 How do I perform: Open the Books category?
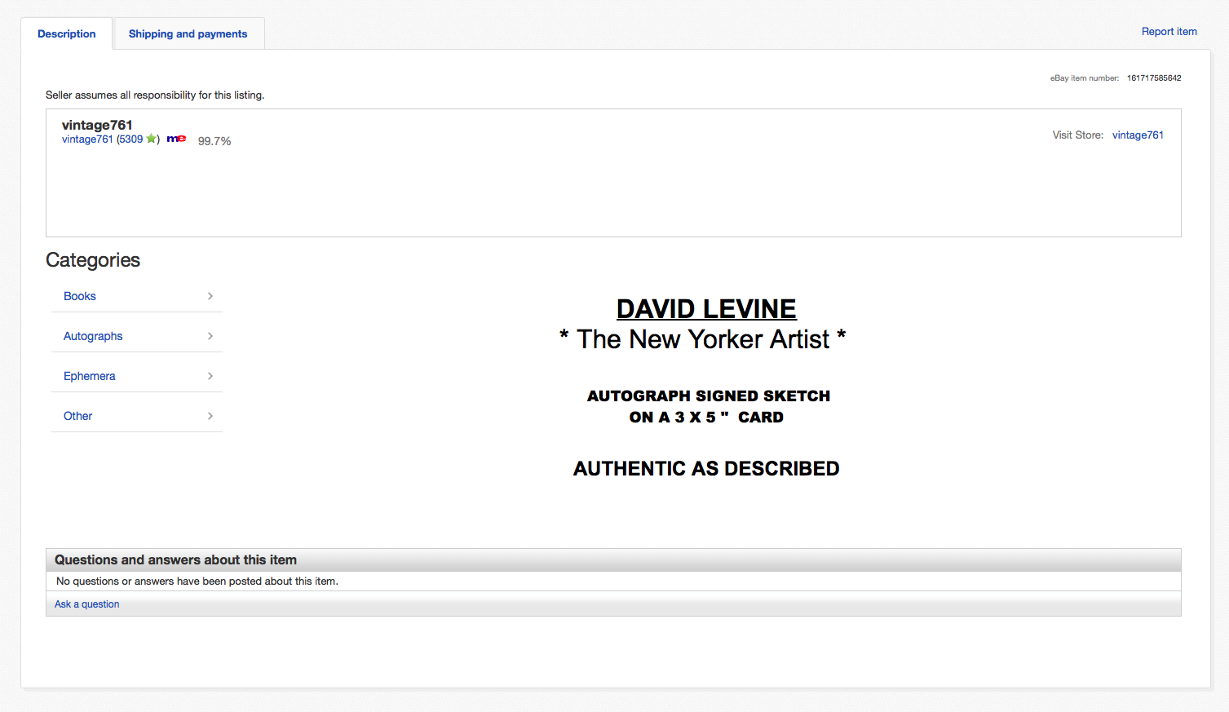click(80, 296)
